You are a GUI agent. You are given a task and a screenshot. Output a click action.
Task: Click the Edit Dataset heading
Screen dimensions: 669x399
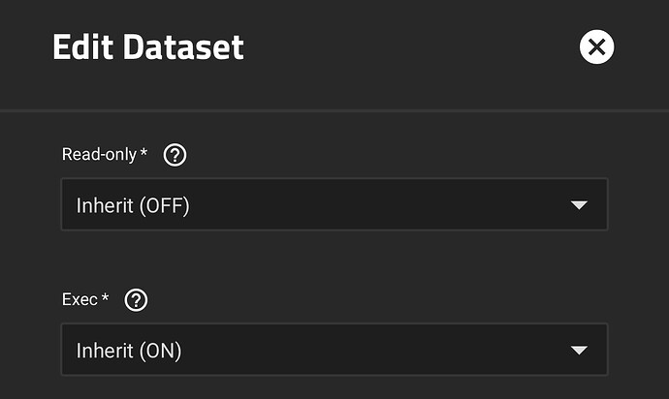(x=148, y=46)
